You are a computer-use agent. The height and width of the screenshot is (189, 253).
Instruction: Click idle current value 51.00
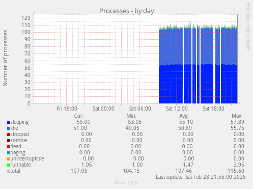[80, 128]
